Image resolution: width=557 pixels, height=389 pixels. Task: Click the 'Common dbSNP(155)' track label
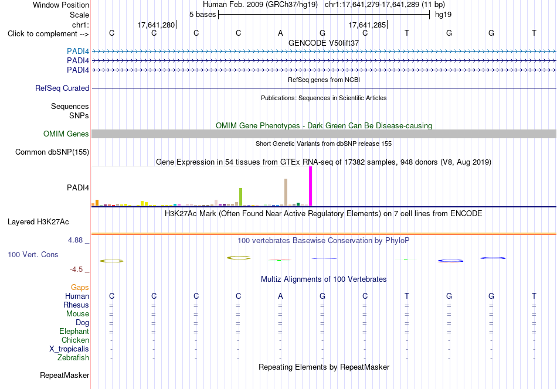(x=52, y=152)
